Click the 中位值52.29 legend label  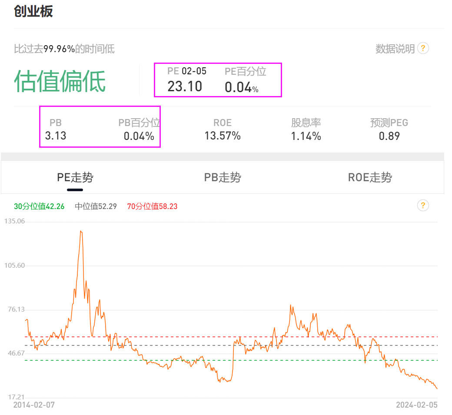point(96,206)
